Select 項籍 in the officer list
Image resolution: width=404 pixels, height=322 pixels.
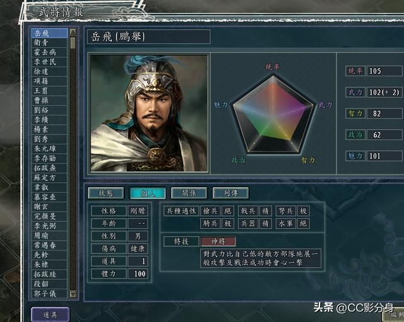[49, 81]
